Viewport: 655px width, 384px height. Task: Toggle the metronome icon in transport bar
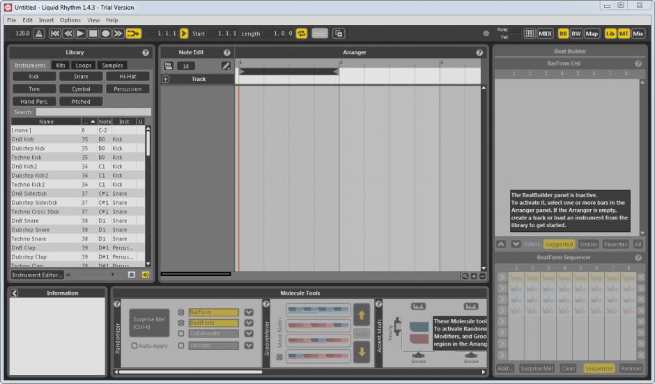pyautogui.click(x=39, y=33)
